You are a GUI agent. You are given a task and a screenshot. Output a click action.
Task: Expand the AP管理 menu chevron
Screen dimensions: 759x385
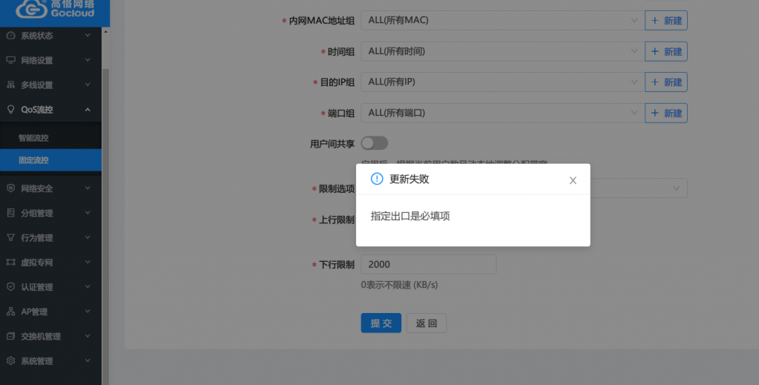[88, 312]
